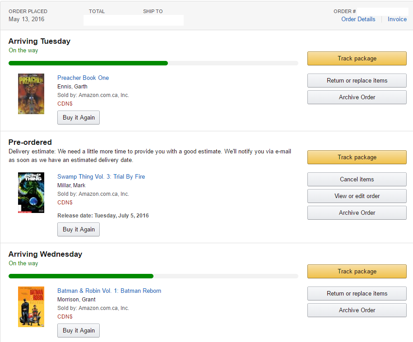Image resolution: width=413 pixels, height=342 pixels.
Task: Cancel items in the Swamp Thing pre-order
Action: (357, 180)
